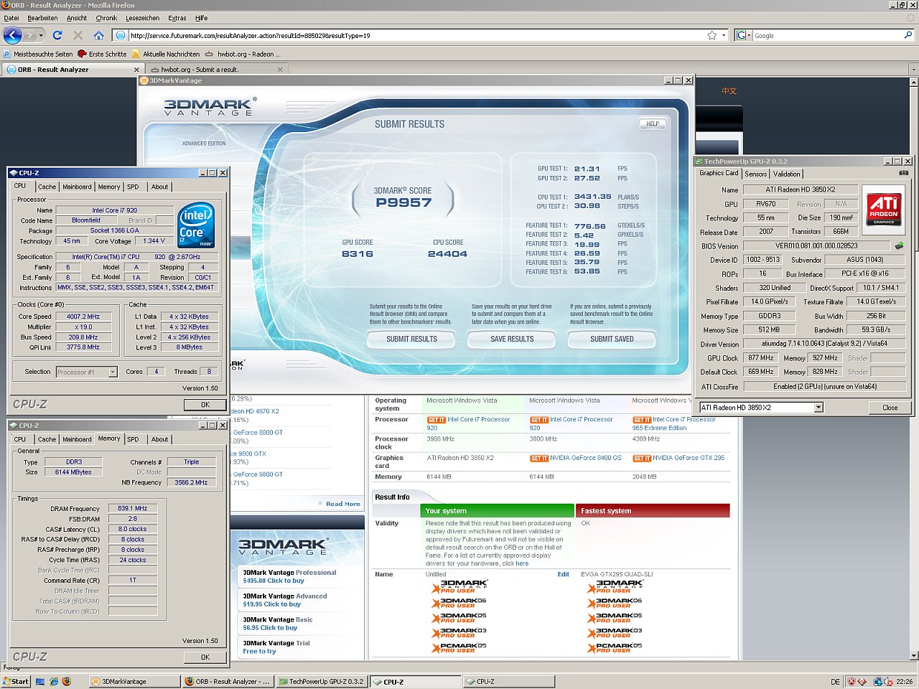Open the Datei menu in Firefox
919x689 pixels.
tap(11, 18)
